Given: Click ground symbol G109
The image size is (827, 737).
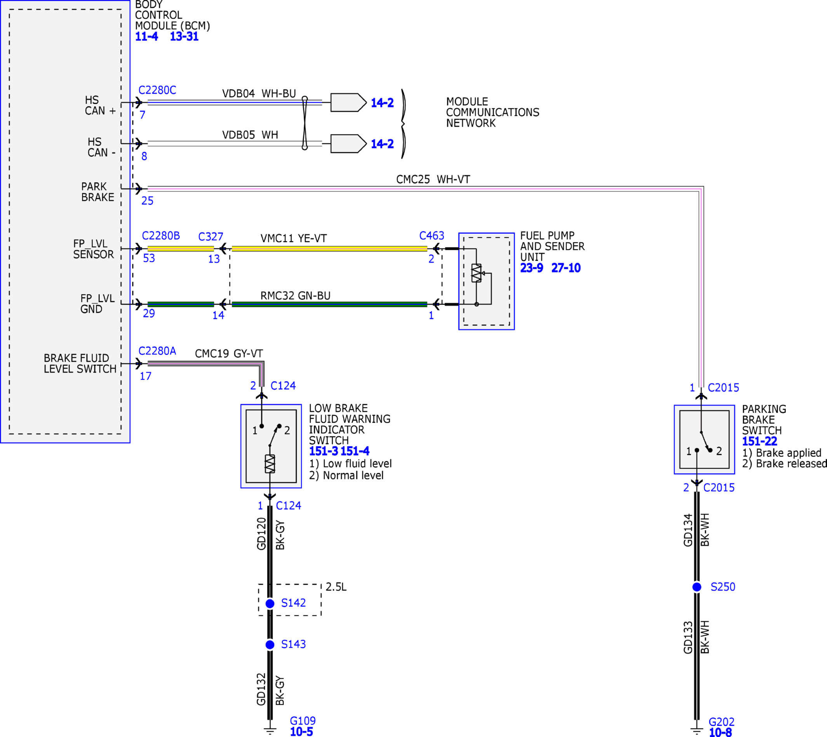Looking at the screenshot, I should [270, 731].
